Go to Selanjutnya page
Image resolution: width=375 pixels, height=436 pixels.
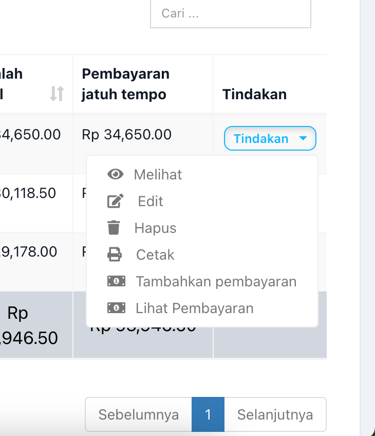point(275,414)
